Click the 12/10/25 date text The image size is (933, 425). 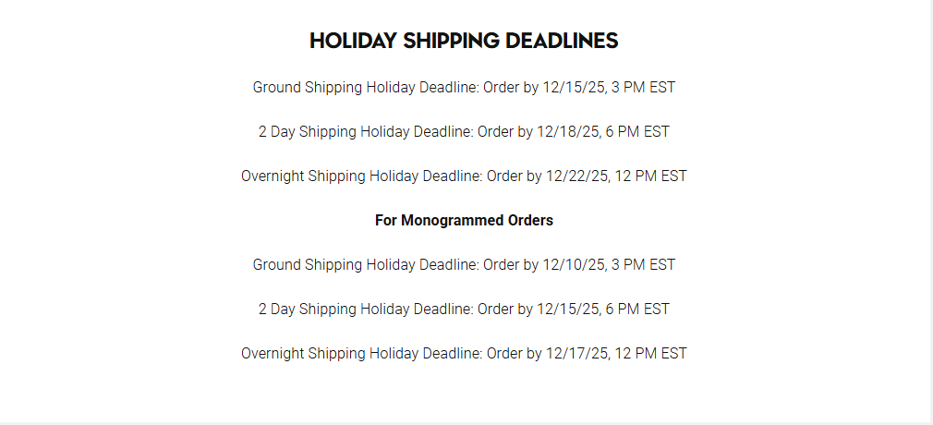573,265
